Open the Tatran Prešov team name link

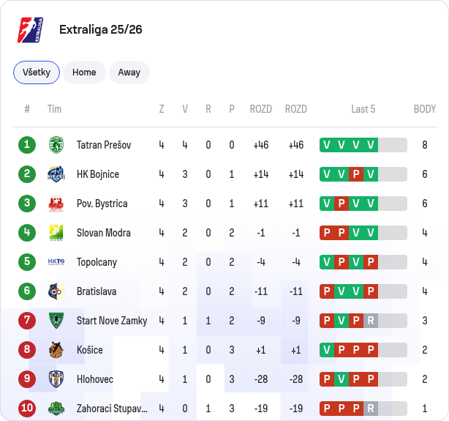click(104, 145)
